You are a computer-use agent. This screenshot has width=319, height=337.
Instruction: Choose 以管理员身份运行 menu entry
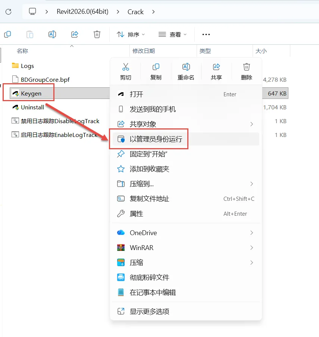click(186, 139)
